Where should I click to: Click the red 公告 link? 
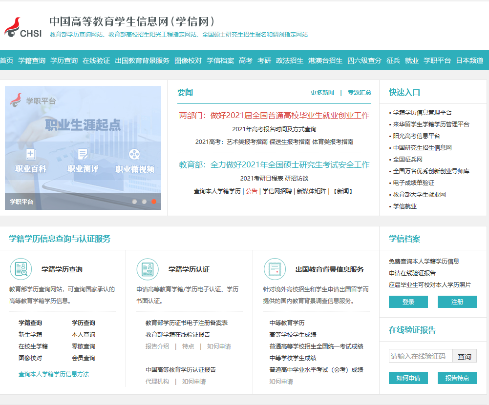point(252,191)
